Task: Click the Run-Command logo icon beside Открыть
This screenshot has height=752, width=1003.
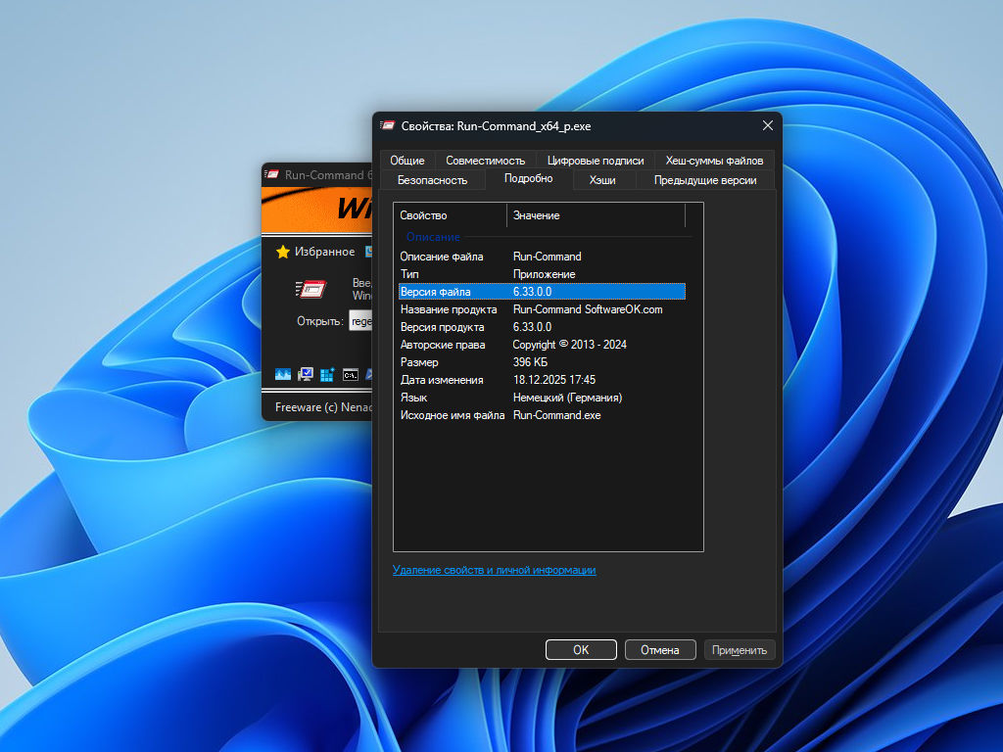Action: click(310, 288)
